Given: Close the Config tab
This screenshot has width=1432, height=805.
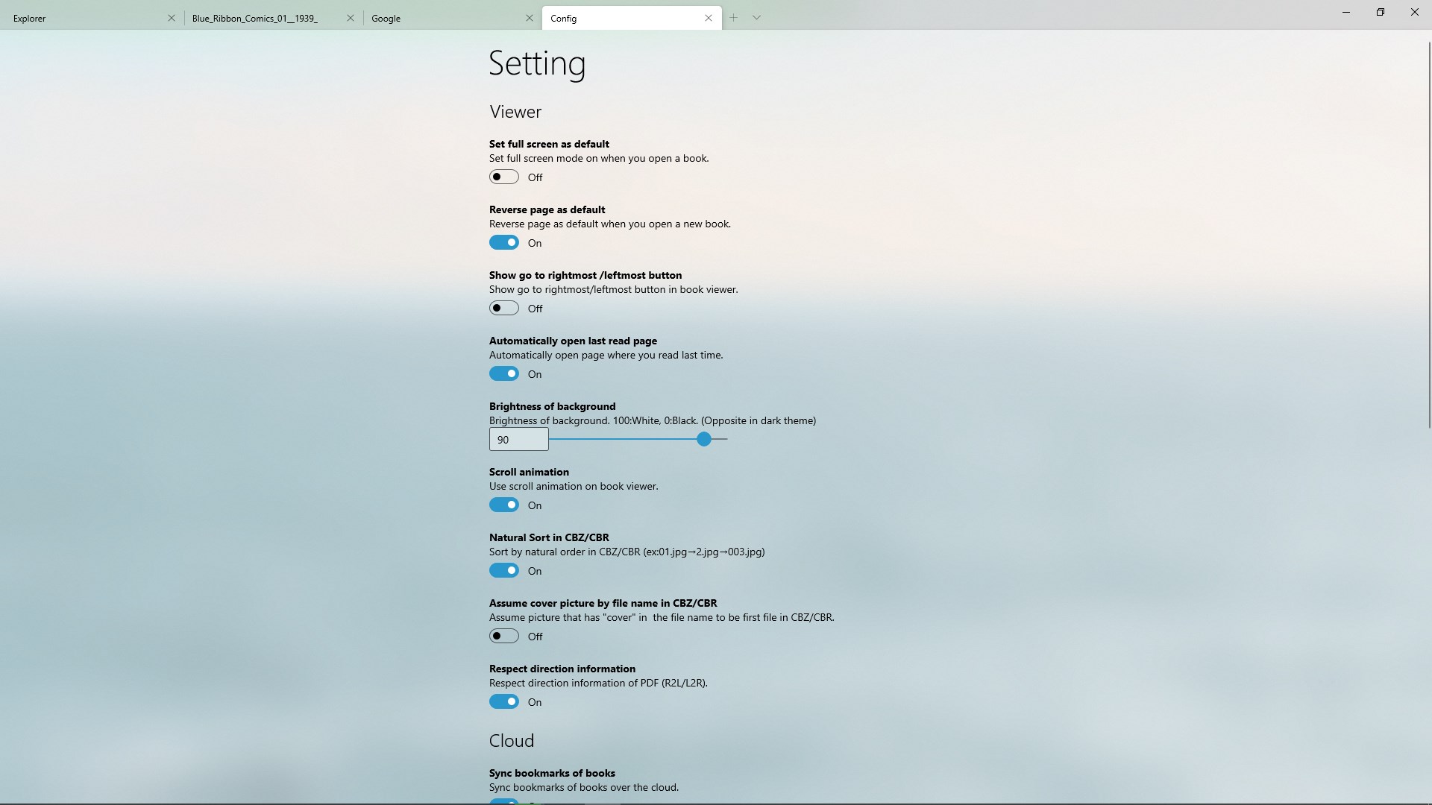Looking at the screenshot, I should coord(709,18).
